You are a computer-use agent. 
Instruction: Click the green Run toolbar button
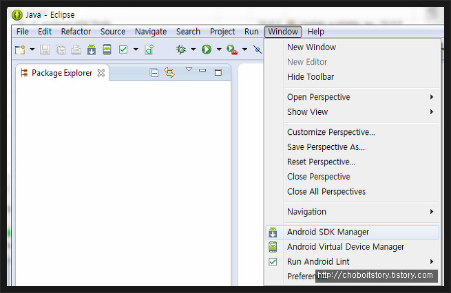point(207,50)
